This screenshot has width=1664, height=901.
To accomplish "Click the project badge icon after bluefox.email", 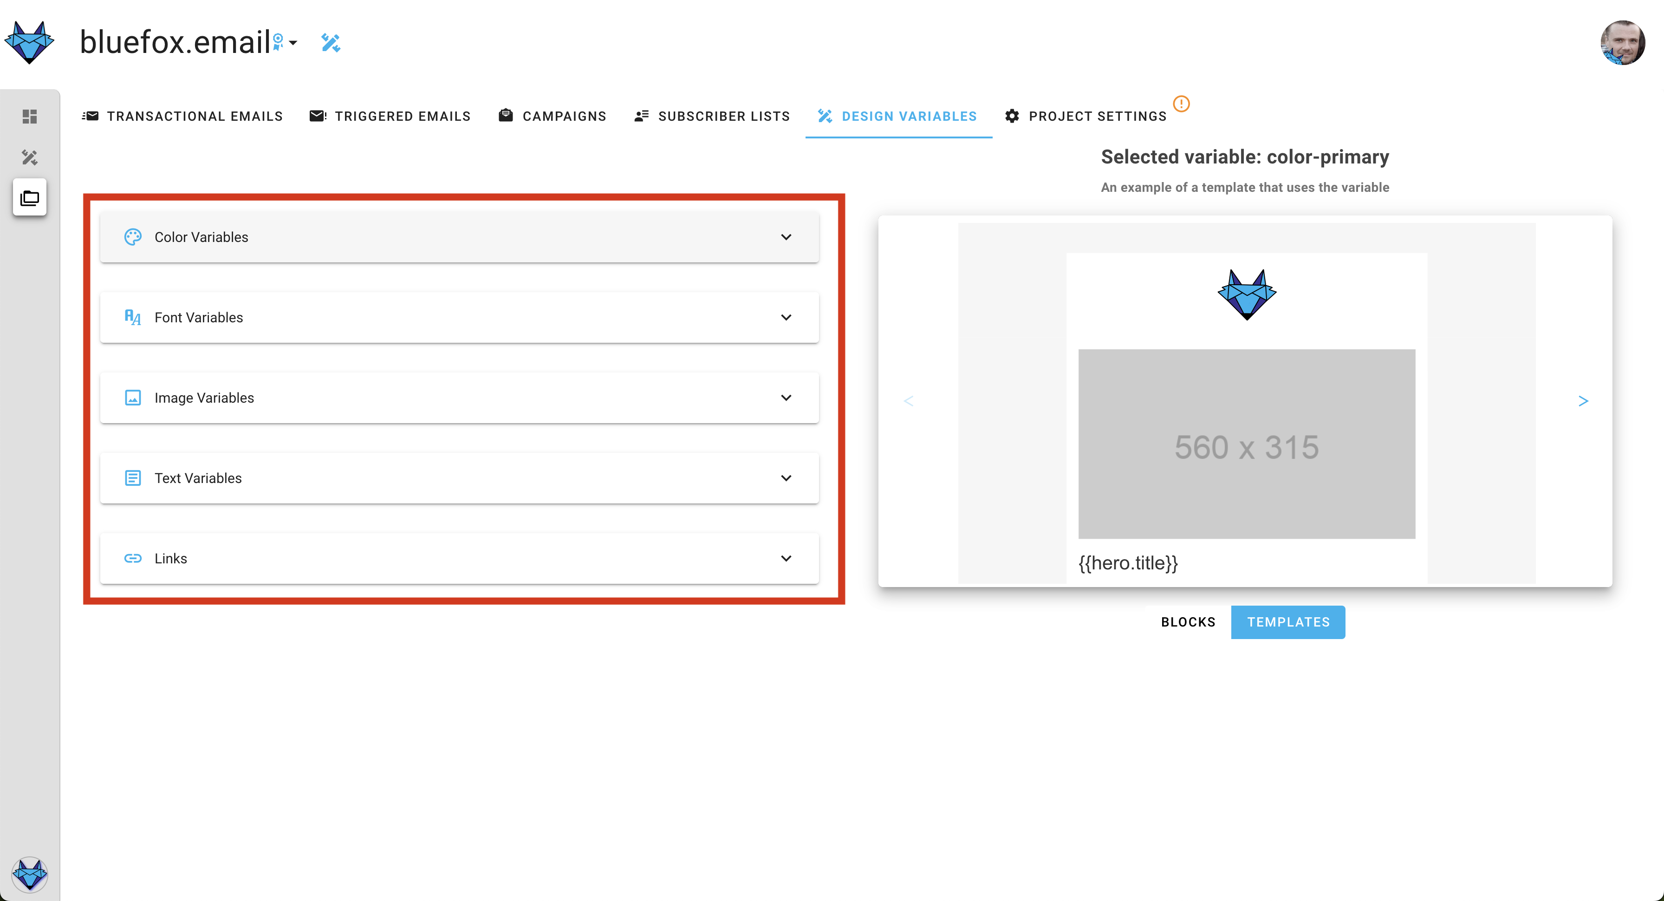I will click(x=278, y=42).
